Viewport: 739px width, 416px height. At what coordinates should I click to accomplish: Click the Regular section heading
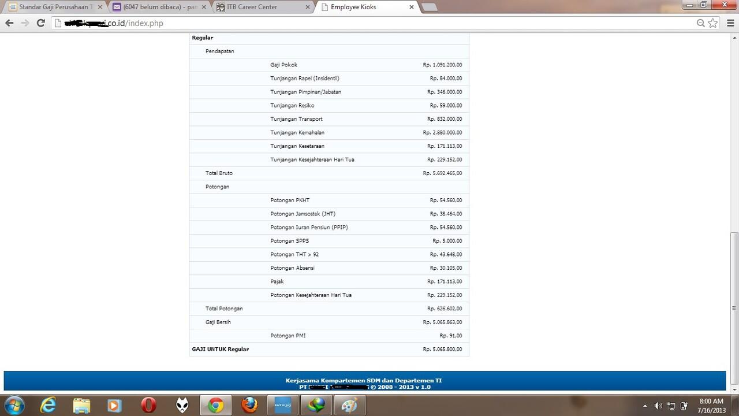coord(203,38)
